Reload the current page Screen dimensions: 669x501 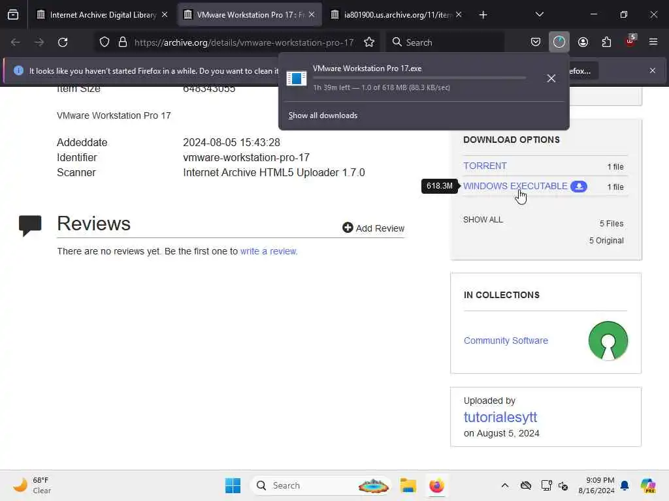tap(63, 42)
